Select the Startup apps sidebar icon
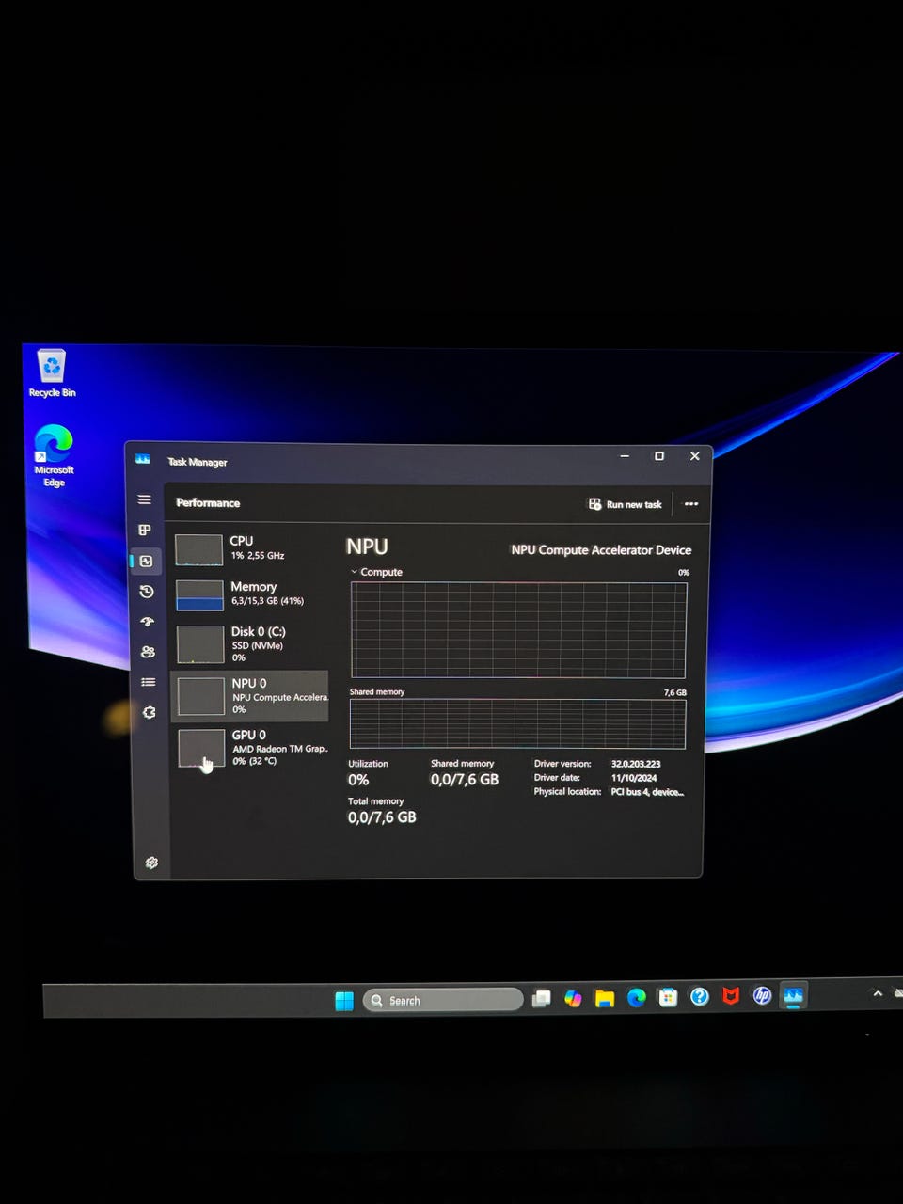The height and width of the screenshot is (1204, 903). [147, 622]
